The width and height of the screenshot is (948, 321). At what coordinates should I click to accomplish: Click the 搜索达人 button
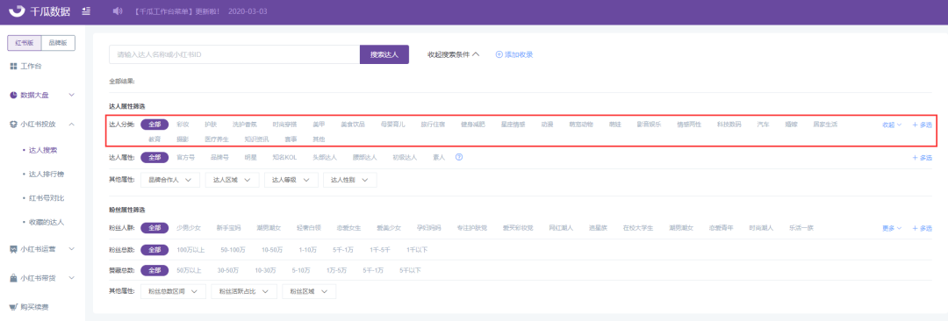click(x=384, y=54)
